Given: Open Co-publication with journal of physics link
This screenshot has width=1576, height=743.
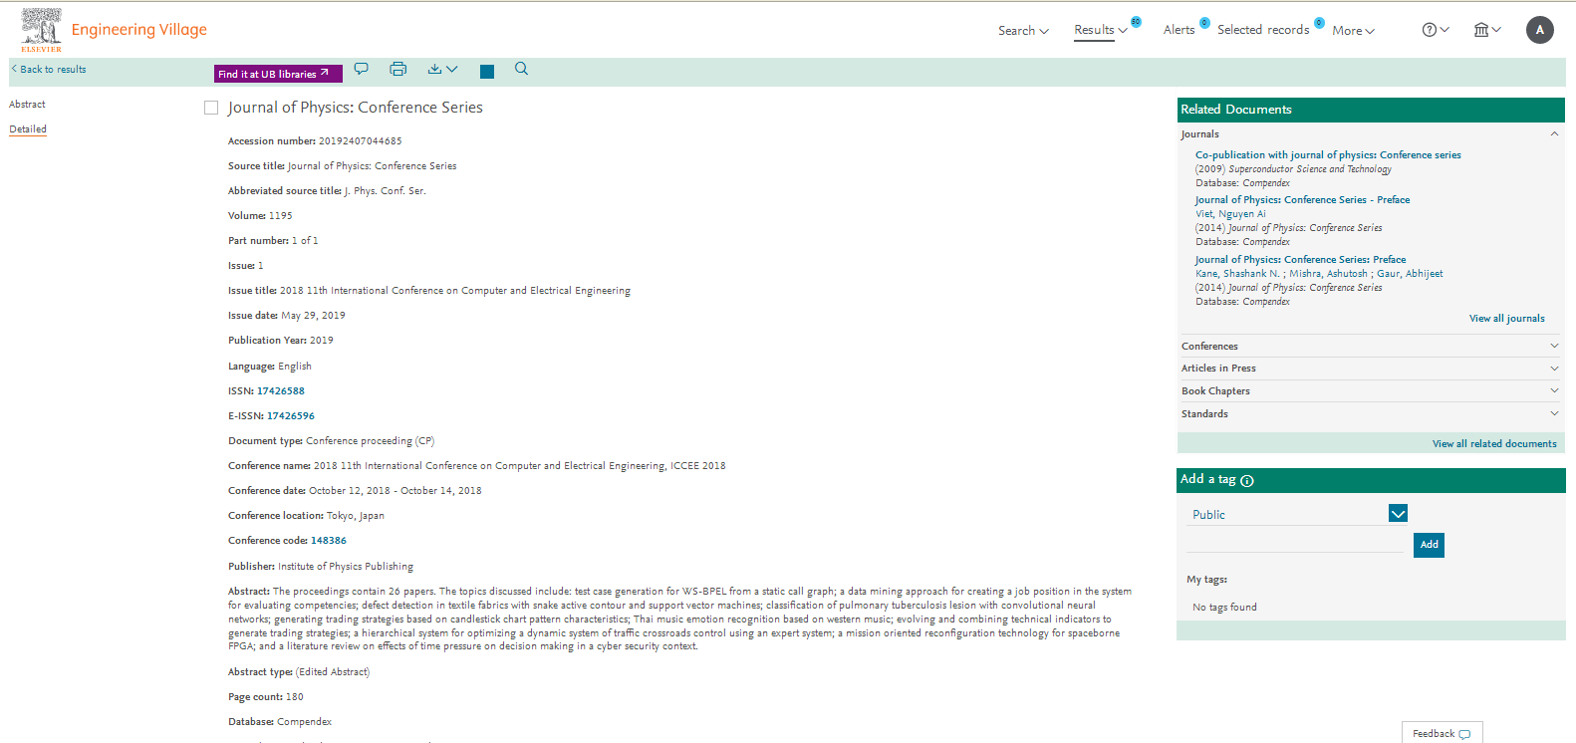Looking at the screenshot, I should coord(1328,155).
